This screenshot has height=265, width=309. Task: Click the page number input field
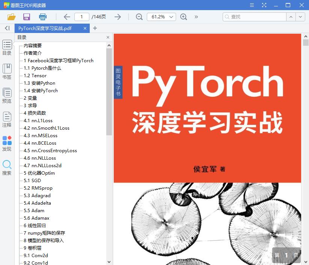point(81,17)
